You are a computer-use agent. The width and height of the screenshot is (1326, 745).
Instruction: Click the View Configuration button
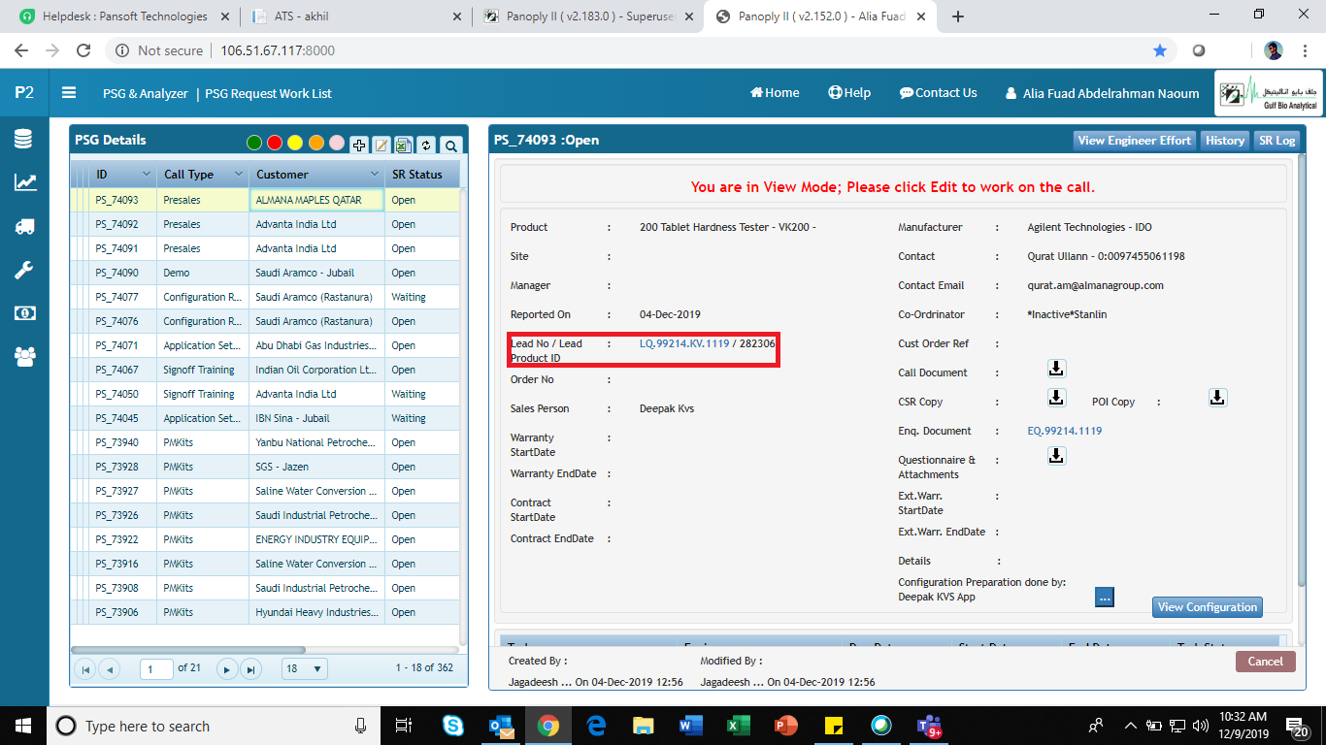1208,607
